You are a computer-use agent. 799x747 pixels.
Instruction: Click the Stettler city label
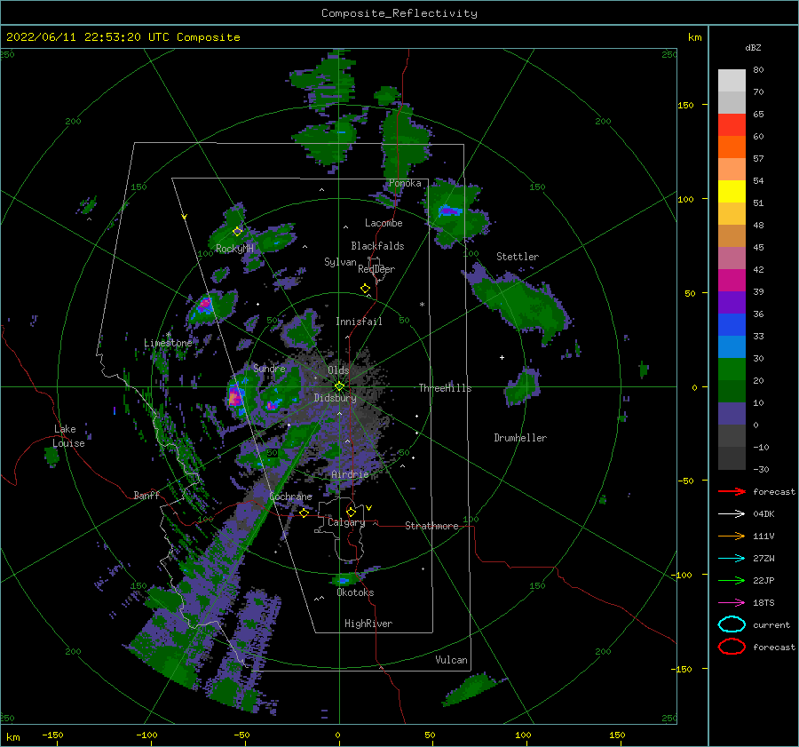tap(518, 257)
